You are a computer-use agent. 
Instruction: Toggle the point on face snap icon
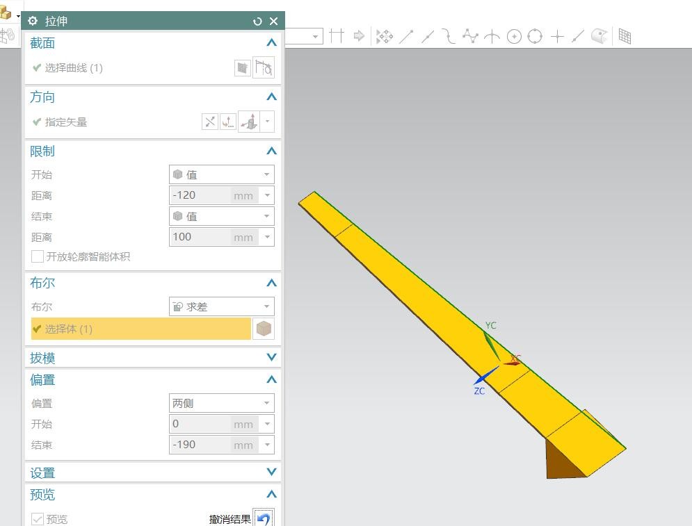click(x=600, y=36)
